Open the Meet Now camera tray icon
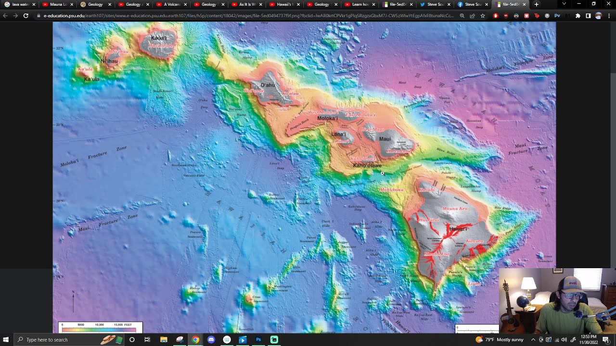The width and height of the screenshot is (616, 346). click(x=541, y=340)
